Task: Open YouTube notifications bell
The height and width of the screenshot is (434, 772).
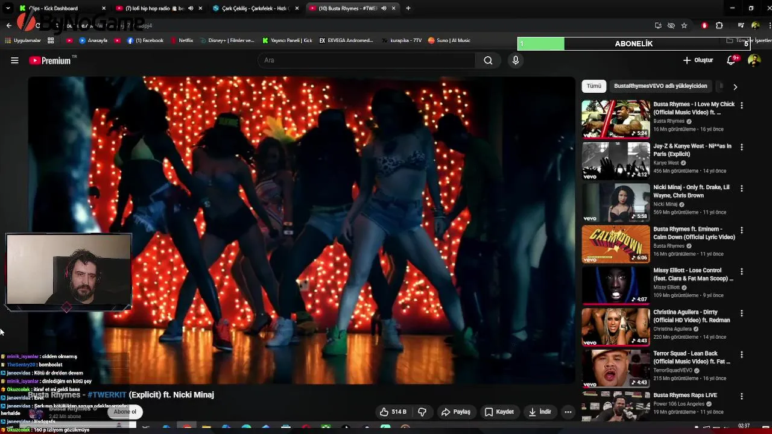Action: [732, 60]
